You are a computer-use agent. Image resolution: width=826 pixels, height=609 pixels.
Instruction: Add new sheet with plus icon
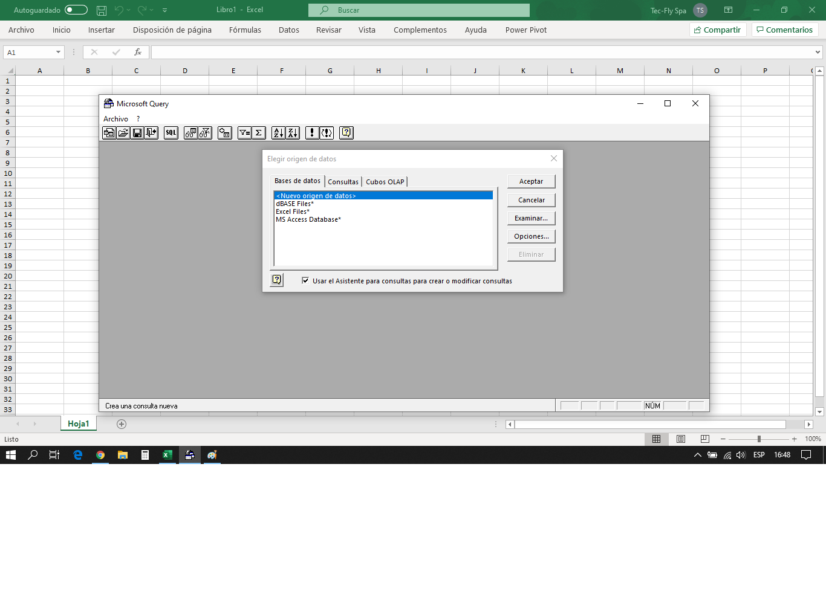[122, 424]
